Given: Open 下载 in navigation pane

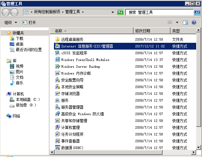Looking at the screenshot, I should click(19, 38).
